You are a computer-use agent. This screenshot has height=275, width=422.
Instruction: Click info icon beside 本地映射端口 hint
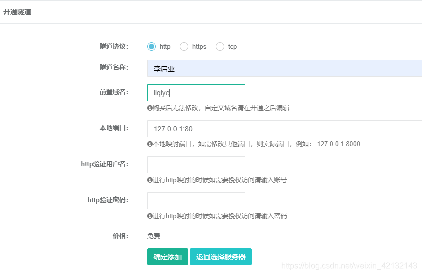(x=150, y=144)
